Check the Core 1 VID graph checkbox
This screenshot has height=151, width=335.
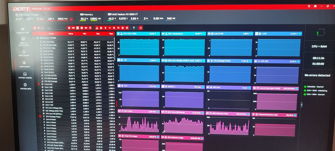point(39,87)
